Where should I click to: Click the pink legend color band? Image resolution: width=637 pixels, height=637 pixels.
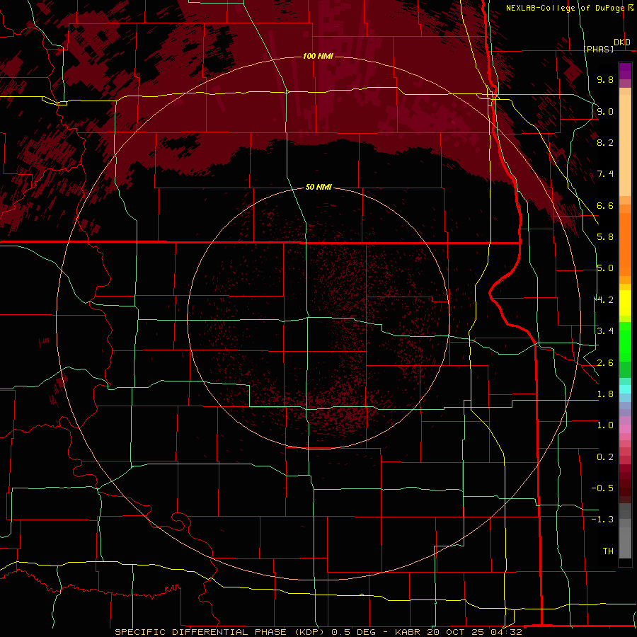pyautogui.click(x=625, y=429)
